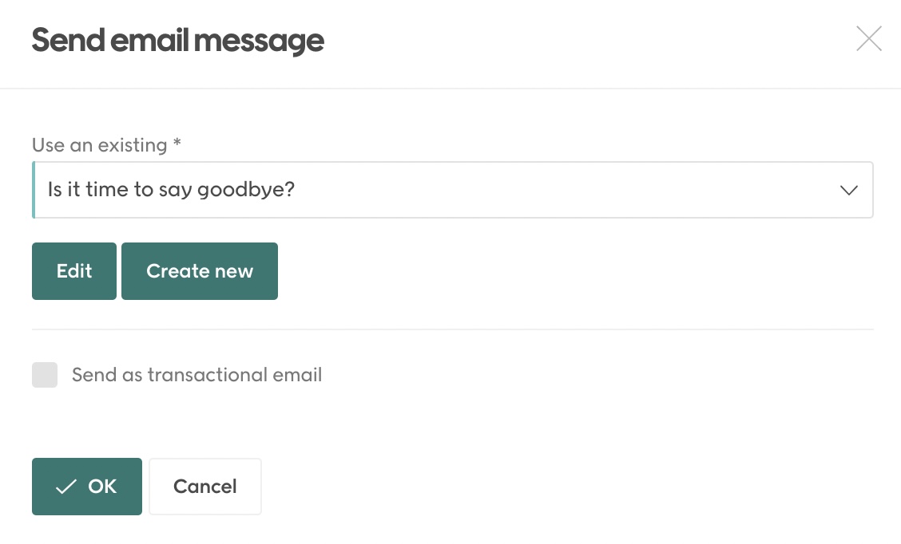
Task: Click Edit to modify the selected email
Action: coord(73,270)
